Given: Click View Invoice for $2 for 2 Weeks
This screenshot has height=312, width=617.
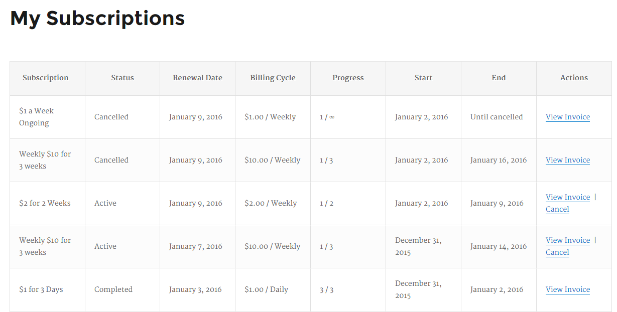Looking at the screenshot, I should (x=568, y=197).
